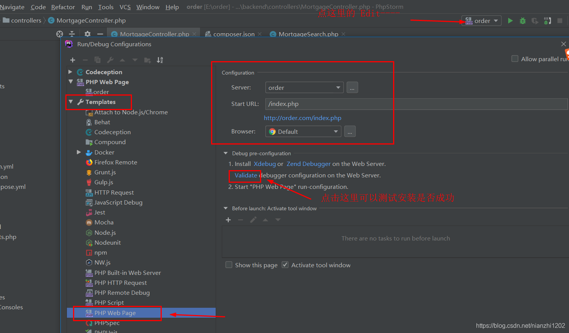Move before-launch task down arrow

(x=278, y=220)
